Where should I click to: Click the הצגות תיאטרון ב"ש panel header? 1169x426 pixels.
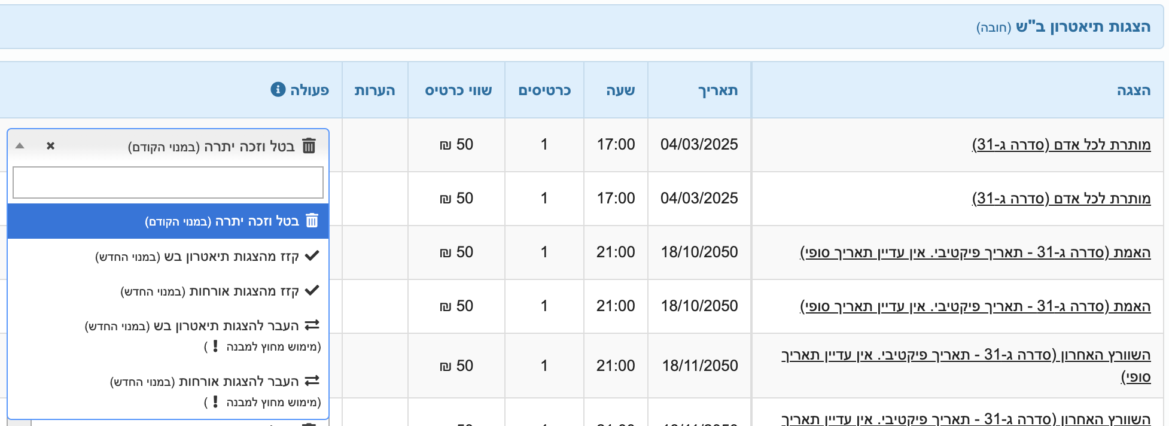[x=582, y=27]
